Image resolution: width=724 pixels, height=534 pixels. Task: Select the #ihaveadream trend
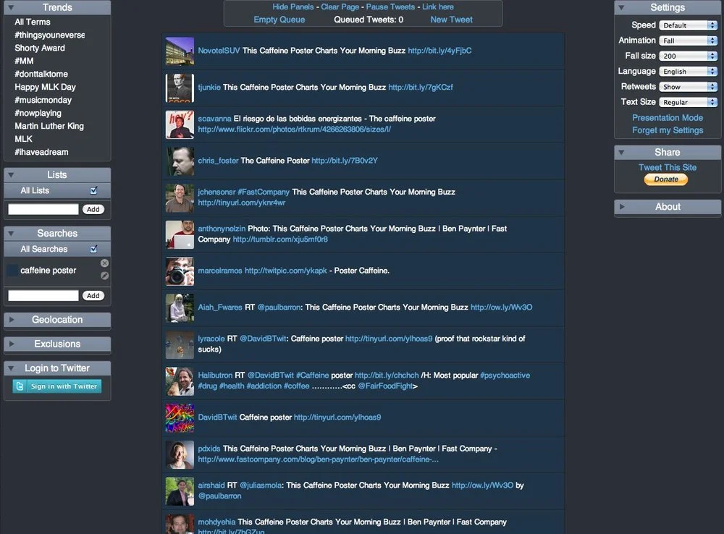coord(41,152)
